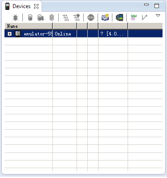167x178 pixels.
Task: Click the '? [4.0...' target cell
Action: point(113,34)
